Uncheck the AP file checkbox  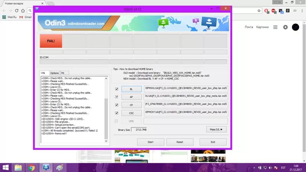[117, 97]
